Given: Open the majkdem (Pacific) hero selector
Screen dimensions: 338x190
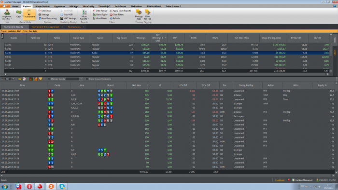Looking at the screenshot, I should point(7,15).
